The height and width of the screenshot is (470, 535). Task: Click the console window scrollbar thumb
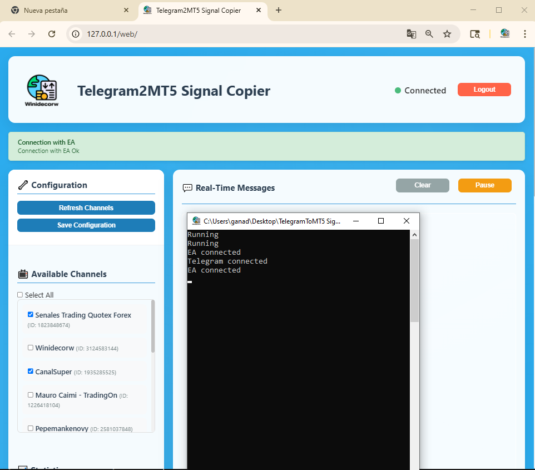pos(414,280)
